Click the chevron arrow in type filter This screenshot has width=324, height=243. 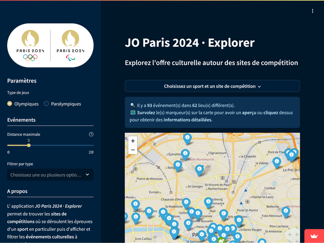[87, 175]
